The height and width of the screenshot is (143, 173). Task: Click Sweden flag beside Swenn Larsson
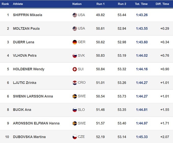pyautogui.click(x=75, y=96)
